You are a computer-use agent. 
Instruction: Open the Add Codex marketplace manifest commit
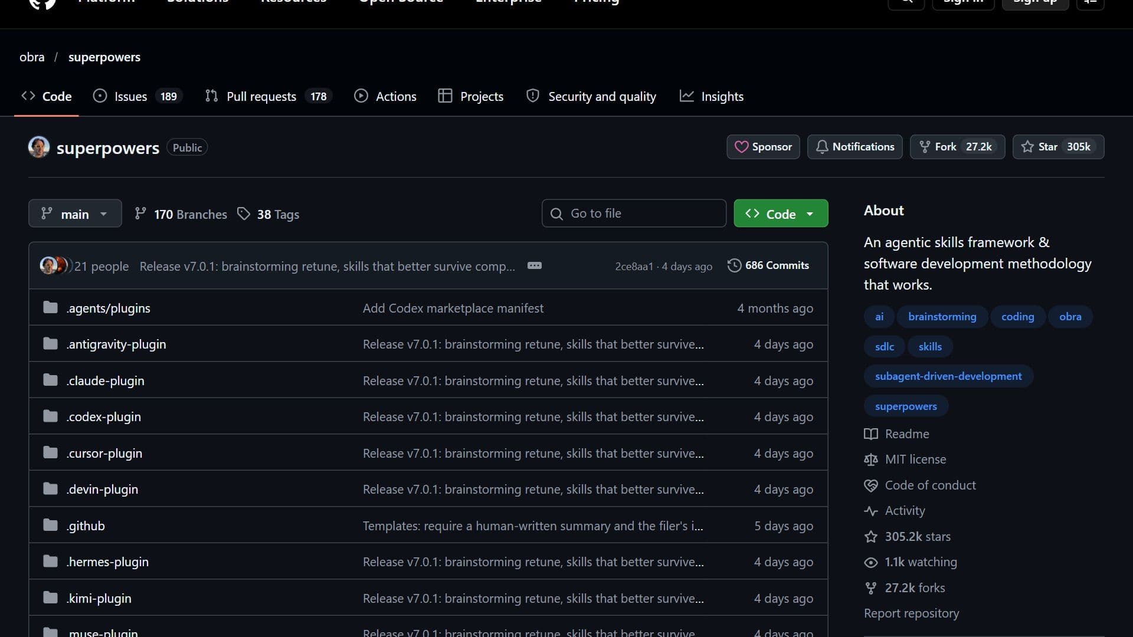[453, 308]
